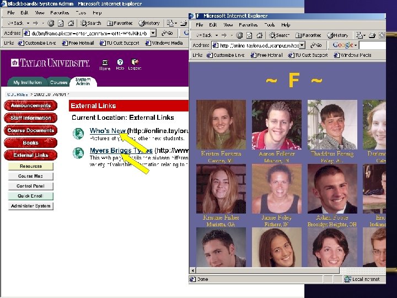This screenshot has height=298, width=397.
Task: Click Free Hotmail link in F window
Action: point(267,55)
